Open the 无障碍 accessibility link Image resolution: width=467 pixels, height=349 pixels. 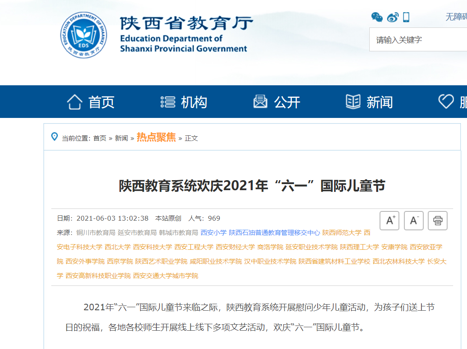456,17
